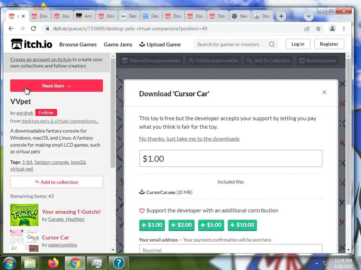This screenshot has width=361, height=270.
Task: Click the sidebar scroll down arrow
Action: pos(113,250)
